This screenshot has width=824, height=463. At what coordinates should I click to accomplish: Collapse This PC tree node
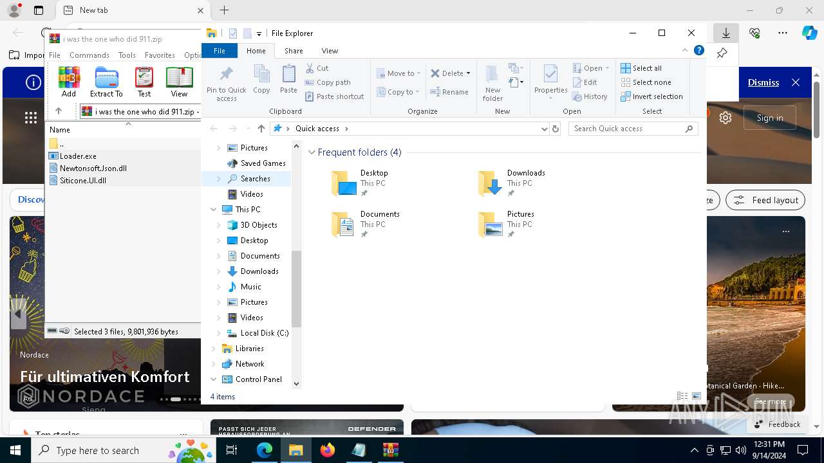pos(213,210)
